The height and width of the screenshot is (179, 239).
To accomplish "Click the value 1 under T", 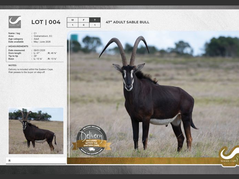I will (95, 25).
